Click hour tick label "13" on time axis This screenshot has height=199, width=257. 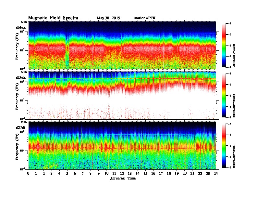(x=130, y=174)
